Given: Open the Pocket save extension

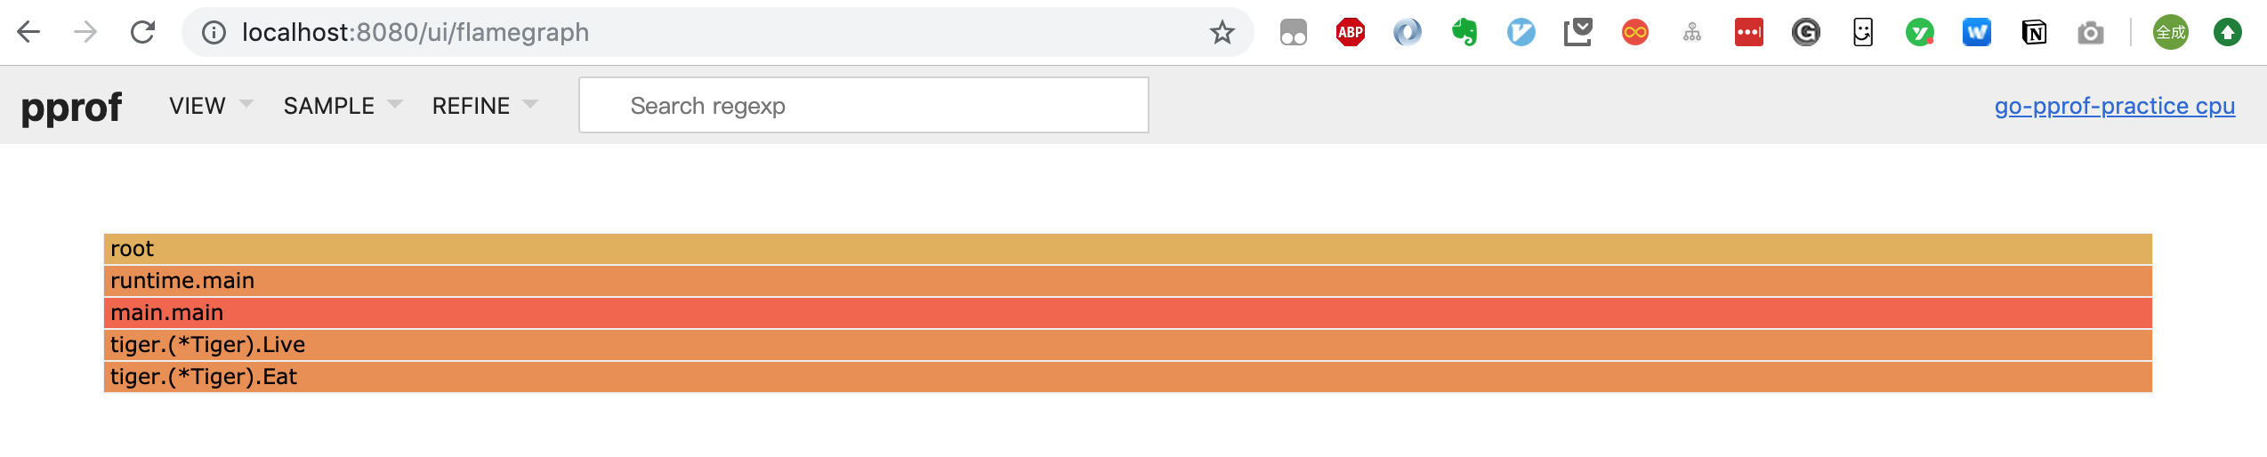Looking at the screenshot, I should [x=1577, y=33].
